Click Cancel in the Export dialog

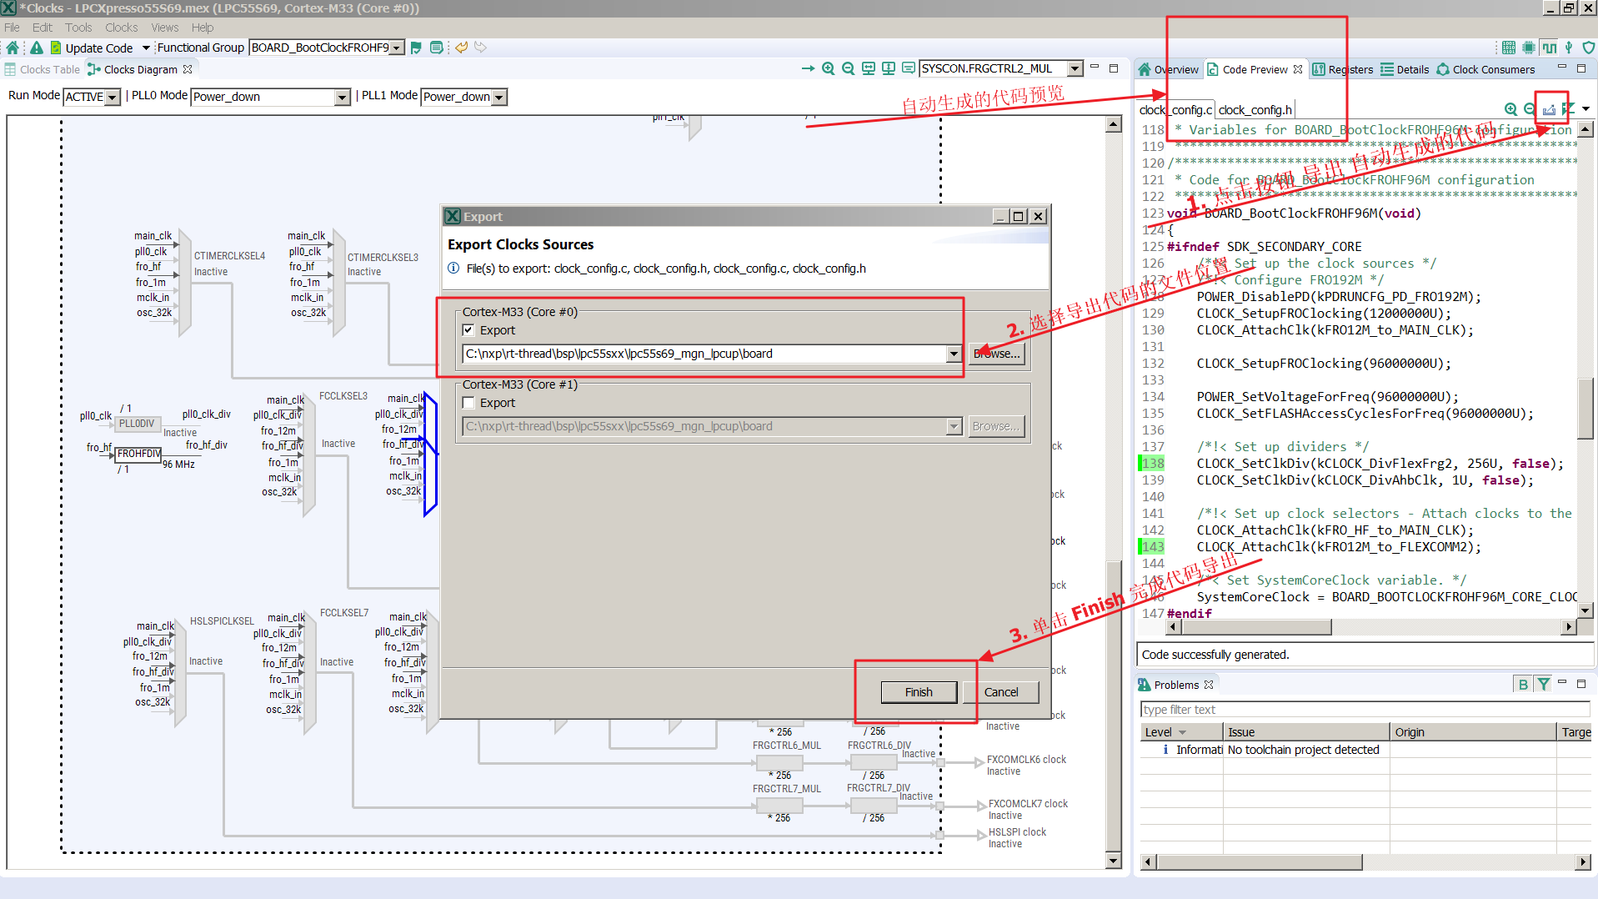coord(1000,692)
